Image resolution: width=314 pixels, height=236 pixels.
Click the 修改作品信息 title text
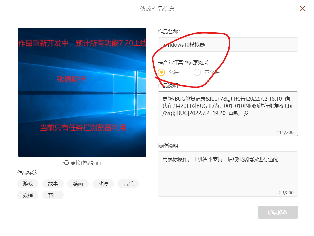tap(157, 9)
